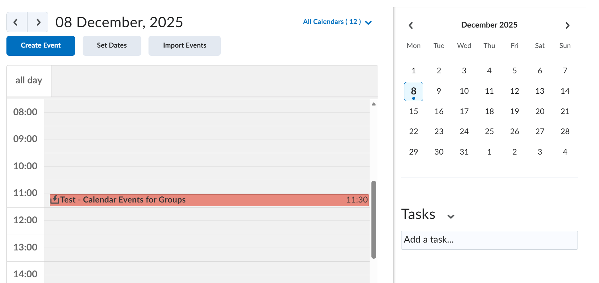Expand the All Calendars (12) dropdown
The height and width of the screenshot is (283, 599).
337,22
